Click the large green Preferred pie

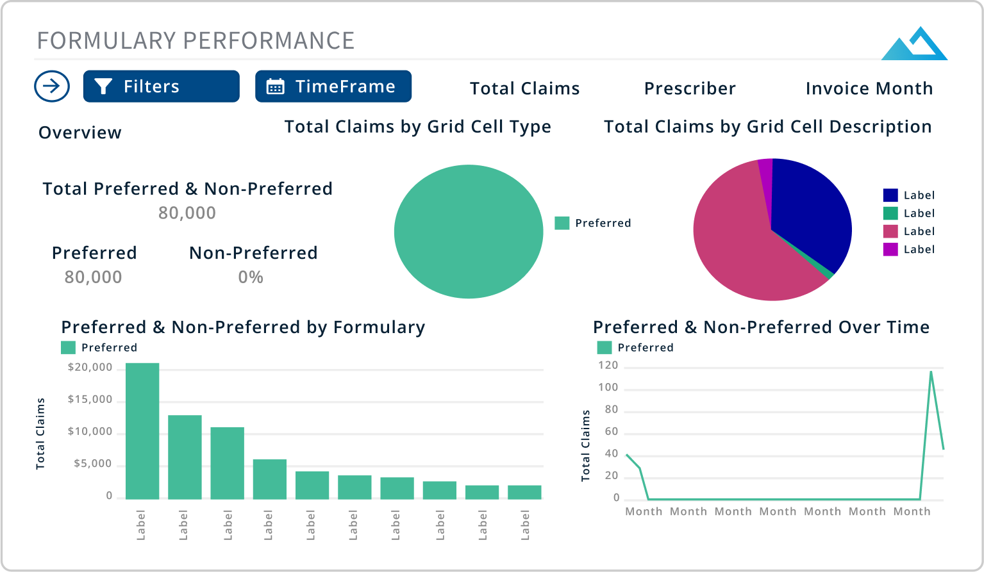(469, 231)
